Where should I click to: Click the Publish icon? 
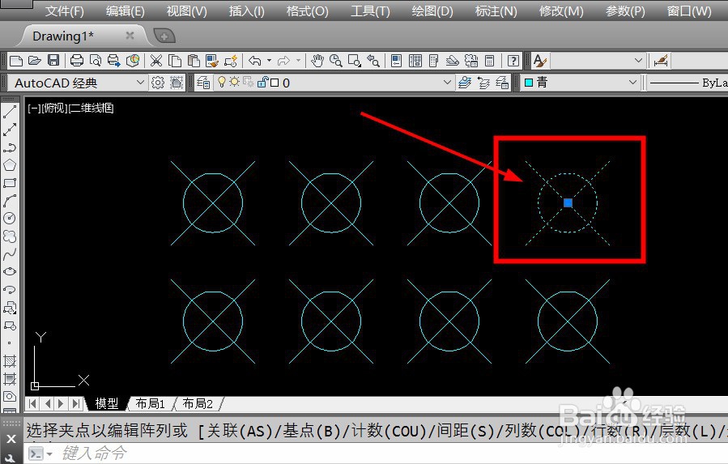[113, 61]
